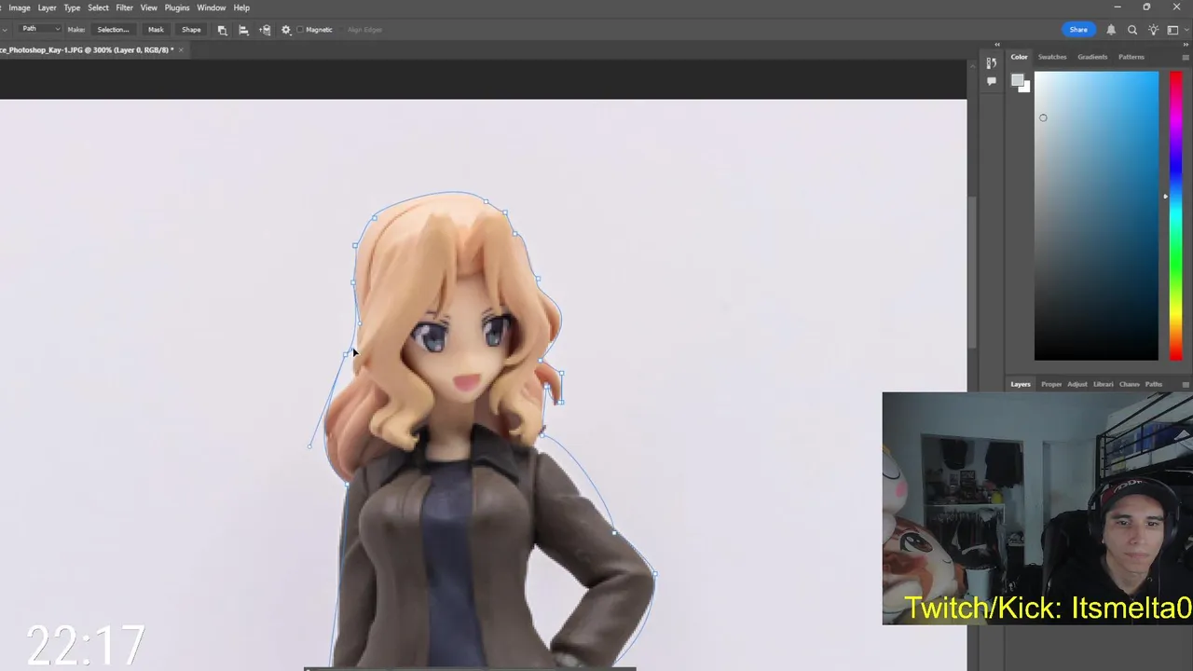1193x671 pixels.
Task: Pick a color in the color field
Action: tap(1096, 215)
